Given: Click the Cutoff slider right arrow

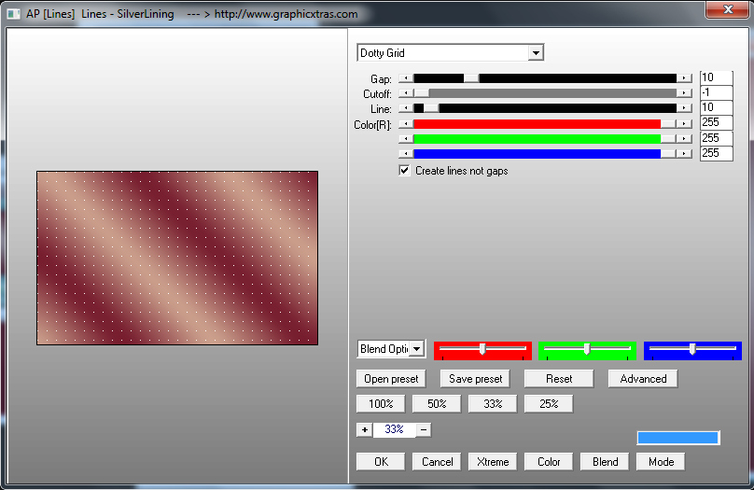Looking at the screenshot, I should click(x=685, y=93).
